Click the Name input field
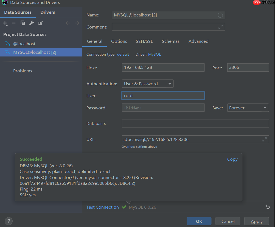The height and width of the screenshot is (227, 275). (168, 15)
